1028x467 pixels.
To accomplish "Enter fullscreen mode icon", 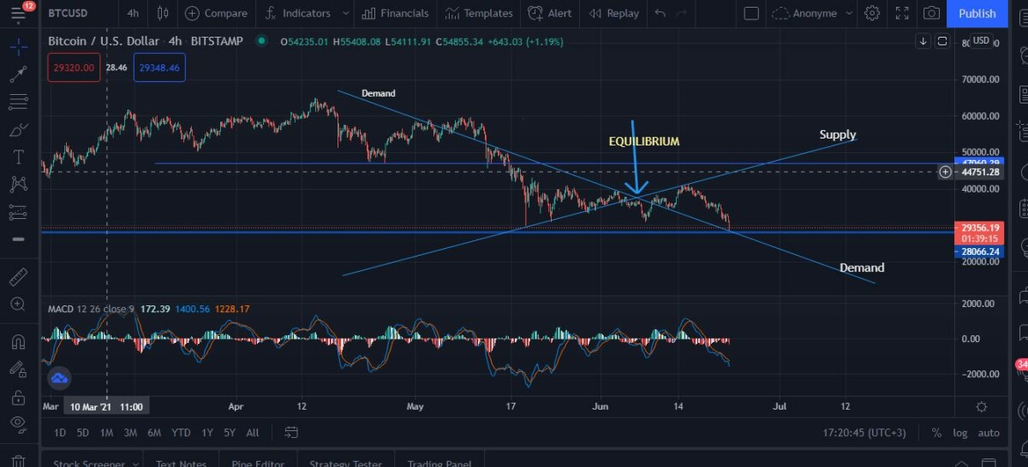I will click(x=901, y=13).
